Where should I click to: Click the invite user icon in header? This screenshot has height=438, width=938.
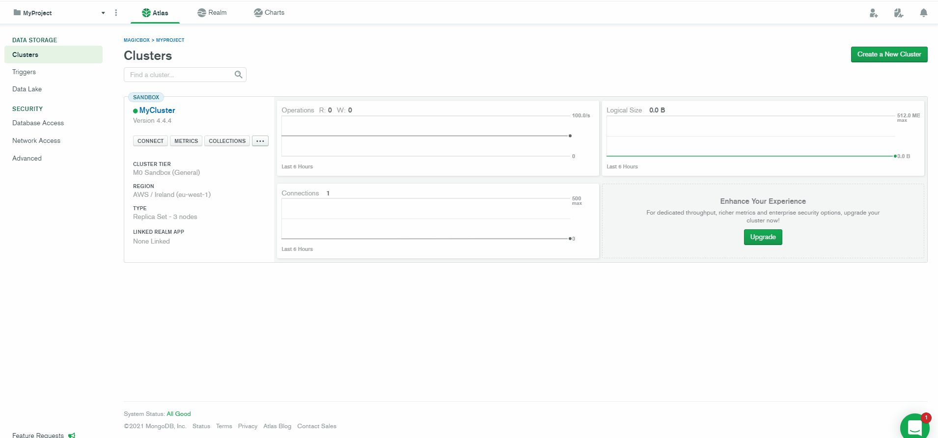(x=874, y=13)
